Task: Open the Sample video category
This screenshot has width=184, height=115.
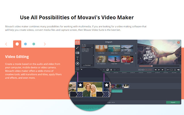Action: (85, 49)
